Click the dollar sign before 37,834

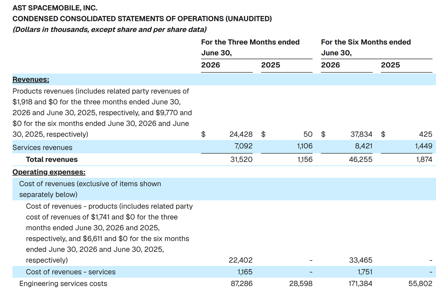pyautogui.click(x=323, y=134)
